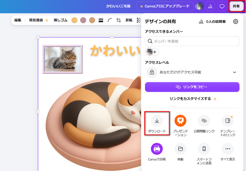Click the profile avatar in header
Image resolution: width=246 pixels, height=171 pixels.
pyautogui.click(x=199, y=6)
